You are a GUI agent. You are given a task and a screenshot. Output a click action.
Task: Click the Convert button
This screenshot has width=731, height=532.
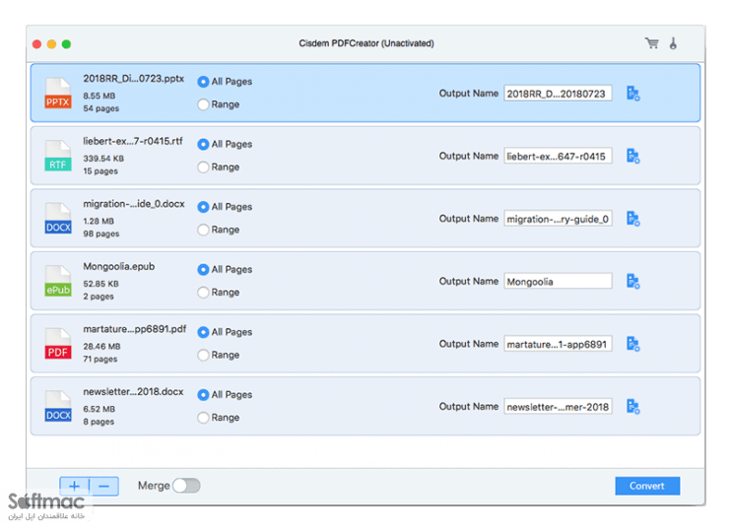point(647,486)
